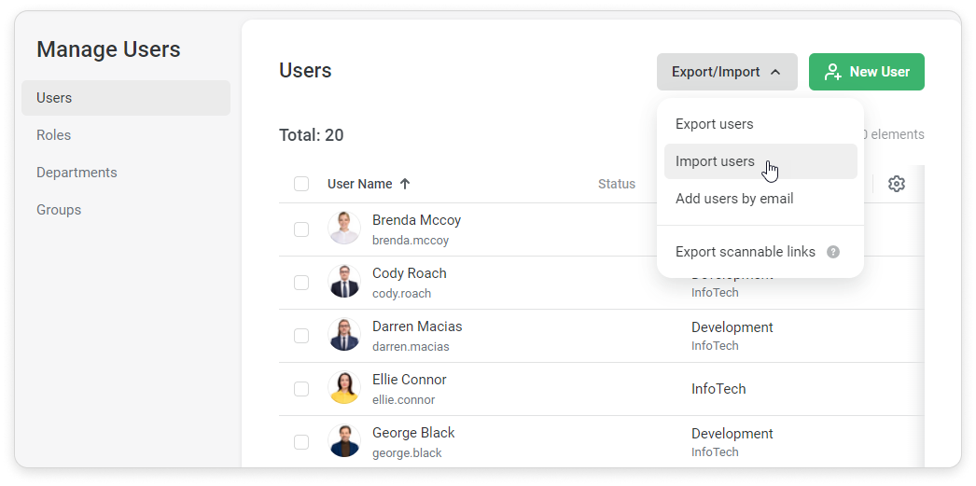Open table column settings gear icon
This screenshot has width=976, height=486.
click(x=897, y=184)
